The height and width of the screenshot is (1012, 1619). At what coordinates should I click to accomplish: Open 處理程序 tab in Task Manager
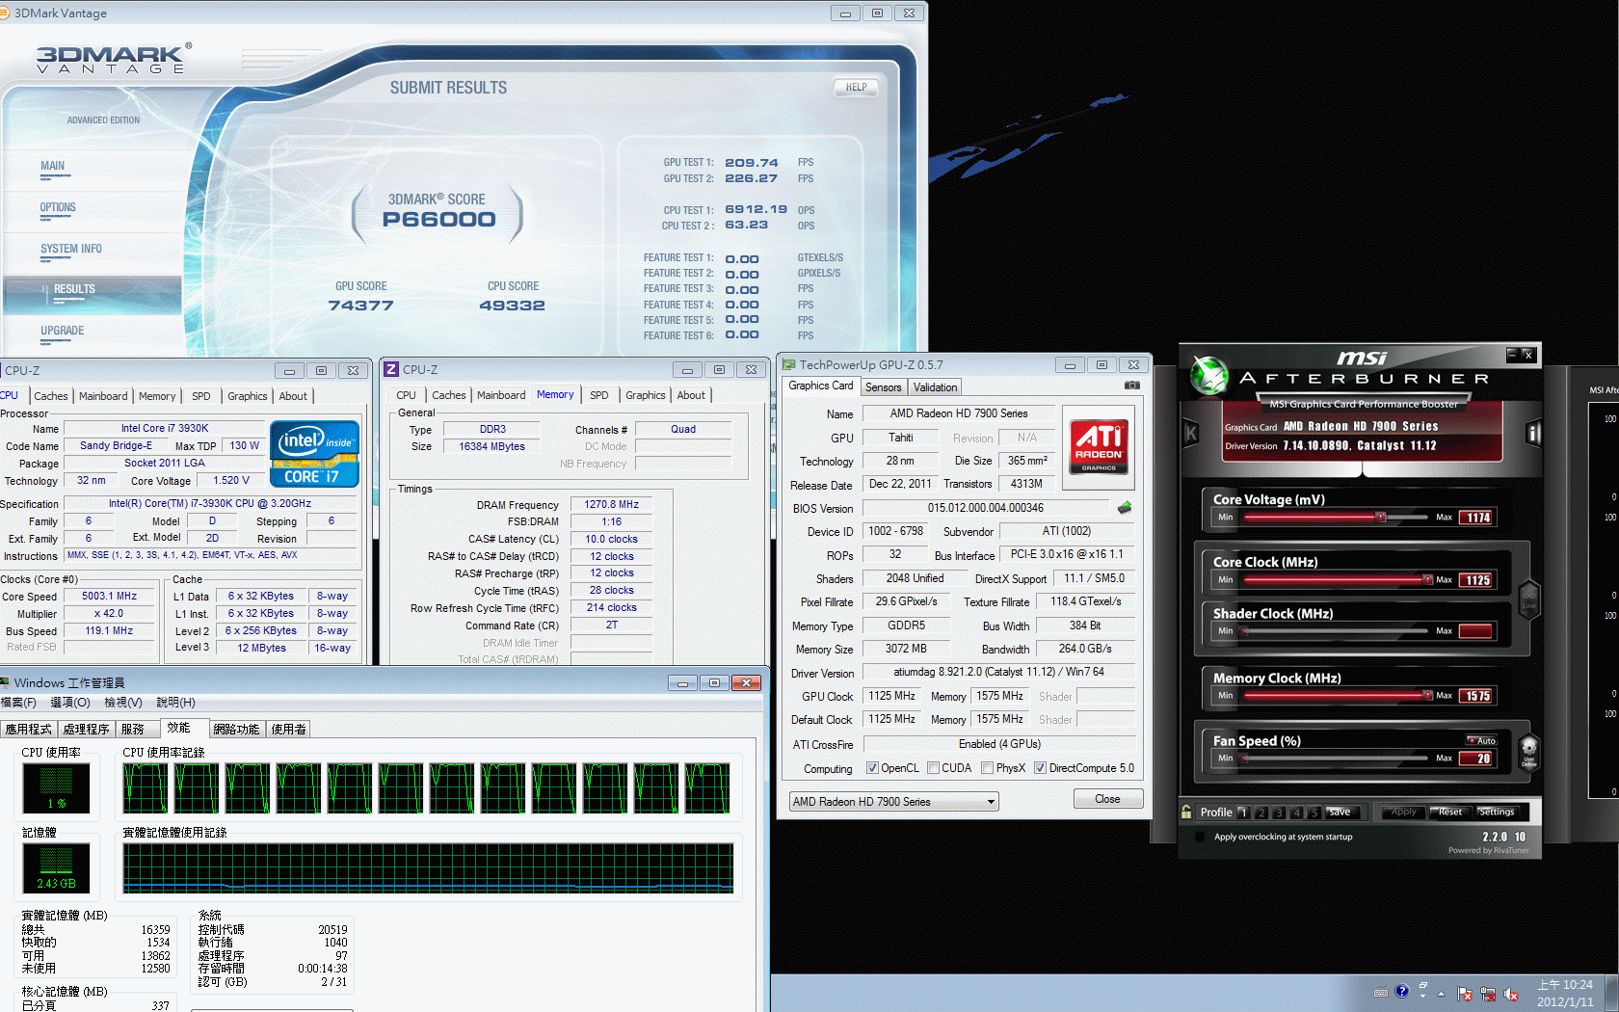(x=86, y=730)
